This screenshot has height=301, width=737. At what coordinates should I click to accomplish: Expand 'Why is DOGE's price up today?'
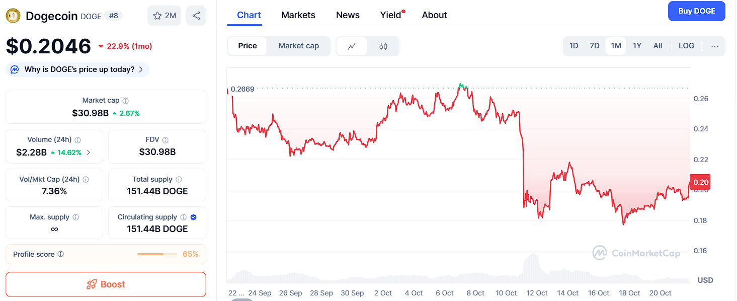point(78,69)
